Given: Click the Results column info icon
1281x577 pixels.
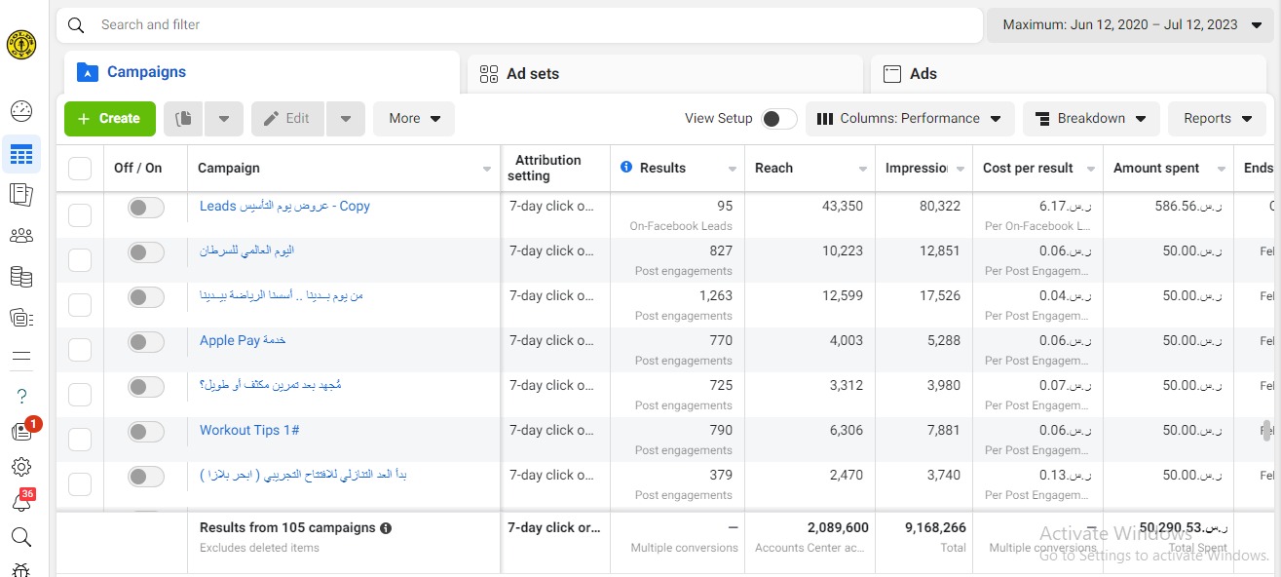Looking at the screenshot, I should coord(626,168).
